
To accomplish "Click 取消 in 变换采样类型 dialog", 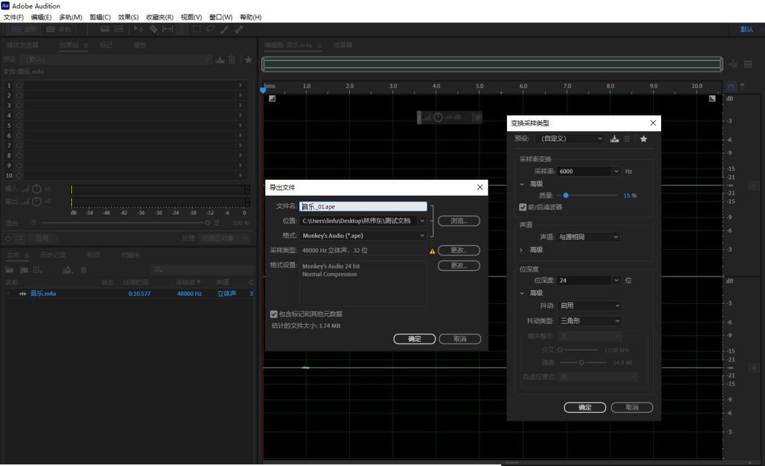I will coord(632,407).
